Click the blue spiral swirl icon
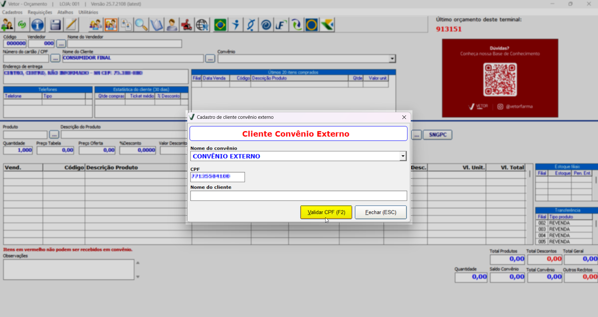Image resolution: width=598 pixels, height=317 pixels. point(266,25)
